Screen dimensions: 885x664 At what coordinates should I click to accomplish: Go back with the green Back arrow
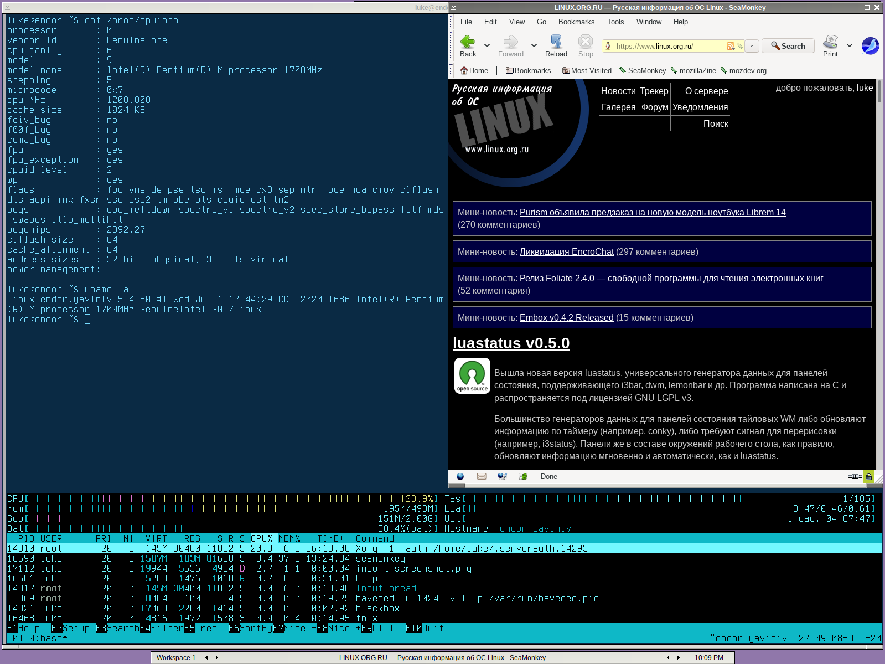coord(468,46)
